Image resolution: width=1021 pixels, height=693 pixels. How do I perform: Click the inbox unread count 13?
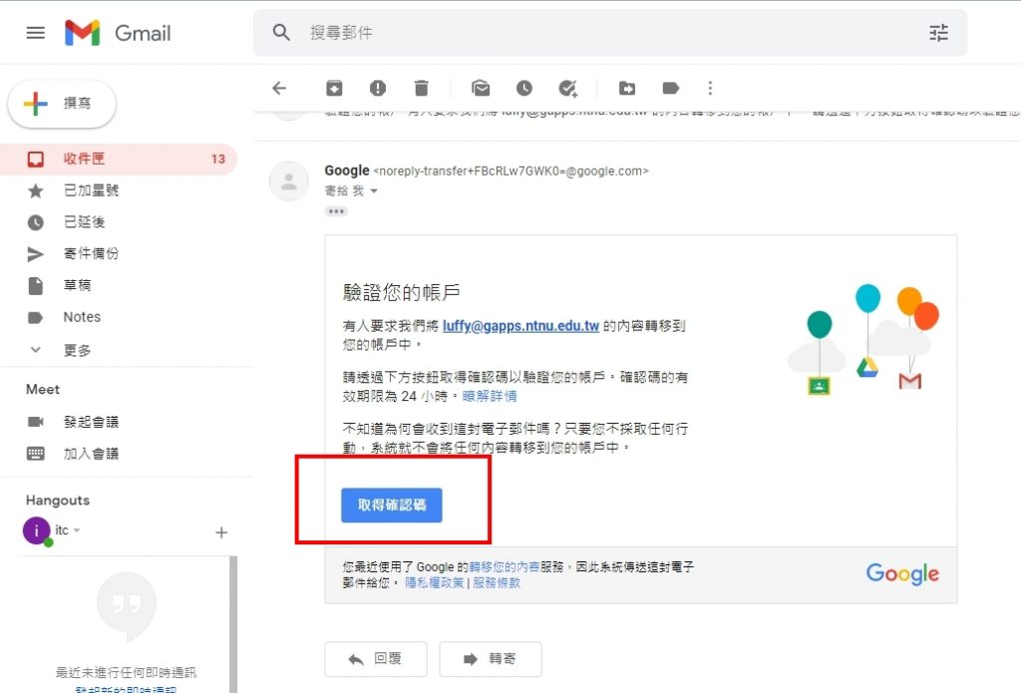tap(218, 159)
